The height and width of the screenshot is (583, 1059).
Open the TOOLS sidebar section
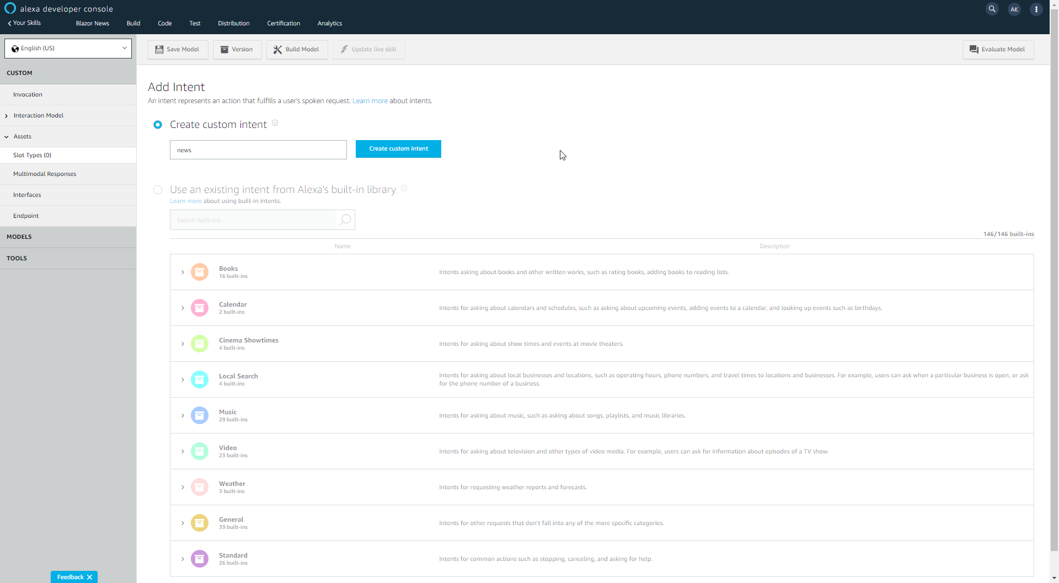click(x=68, y=258)
